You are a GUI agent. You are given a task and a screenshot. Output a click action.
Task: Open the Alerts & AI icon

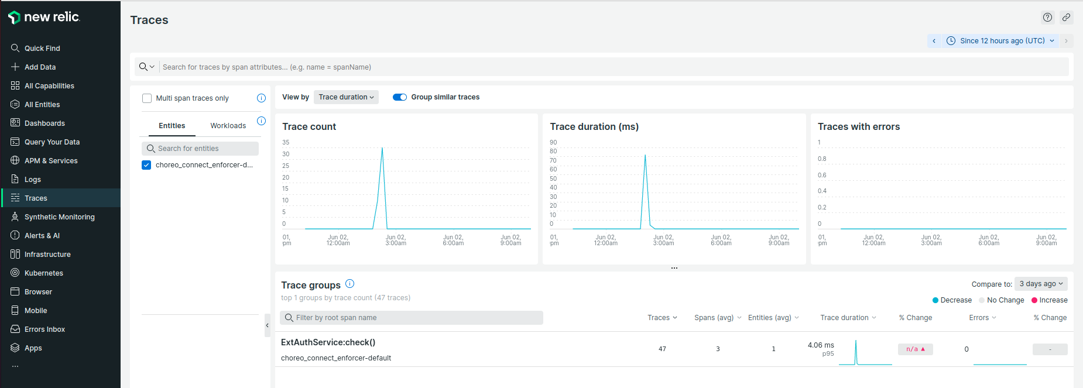pos(15,235)
